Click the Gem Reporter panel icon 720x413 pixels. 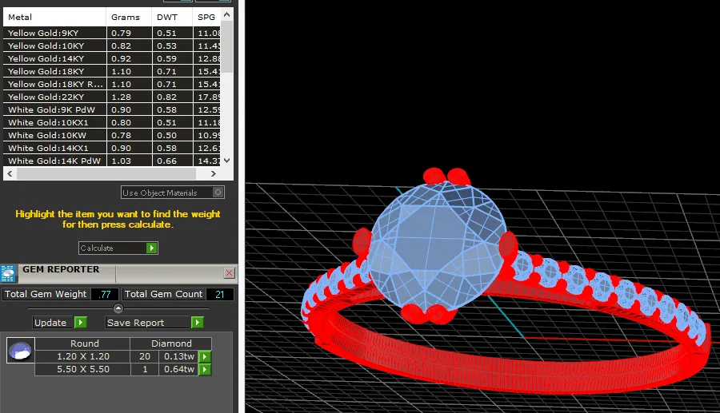click(x=8, y=273)
